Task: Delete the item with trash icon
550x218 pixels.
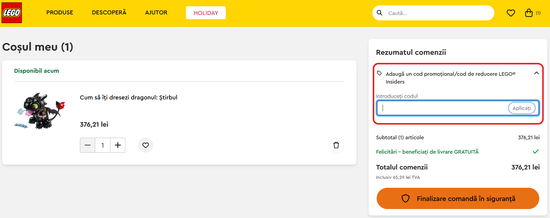Action: pyautogui.click(x=336, y=145)
